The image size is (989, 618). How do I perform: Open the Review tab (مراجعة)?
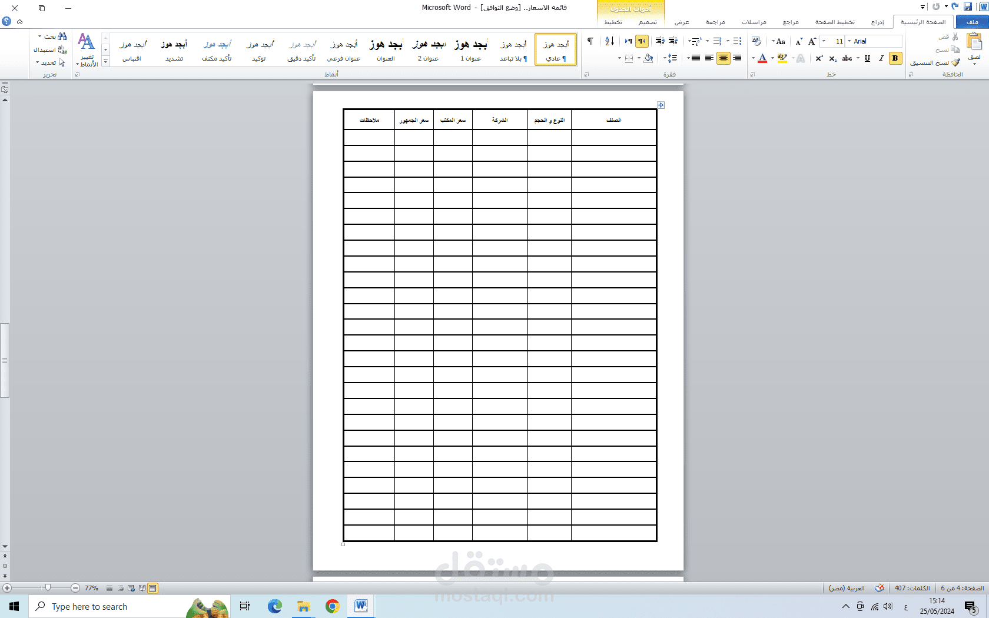point(715,22)
